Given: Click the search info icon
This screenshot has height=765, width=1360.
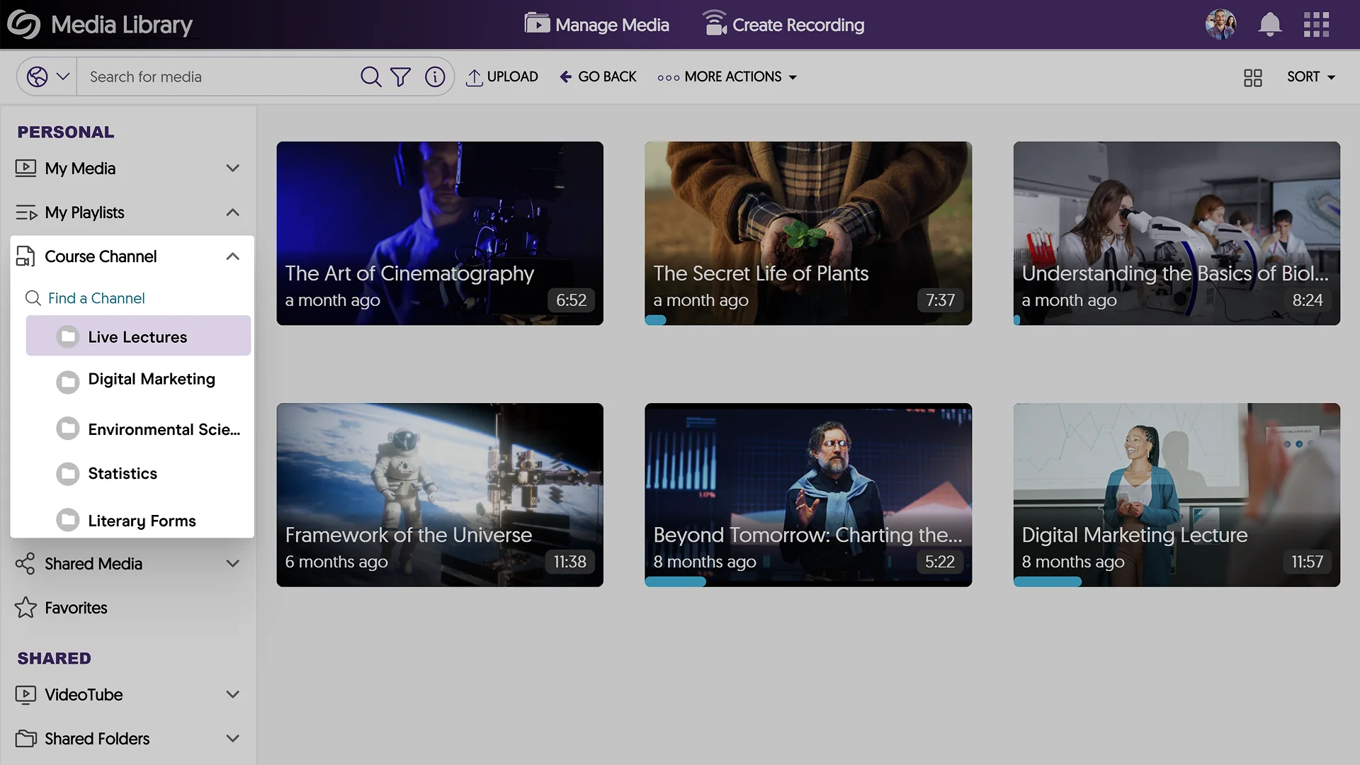Looking at the screenshot, I should tap(435, 76).
